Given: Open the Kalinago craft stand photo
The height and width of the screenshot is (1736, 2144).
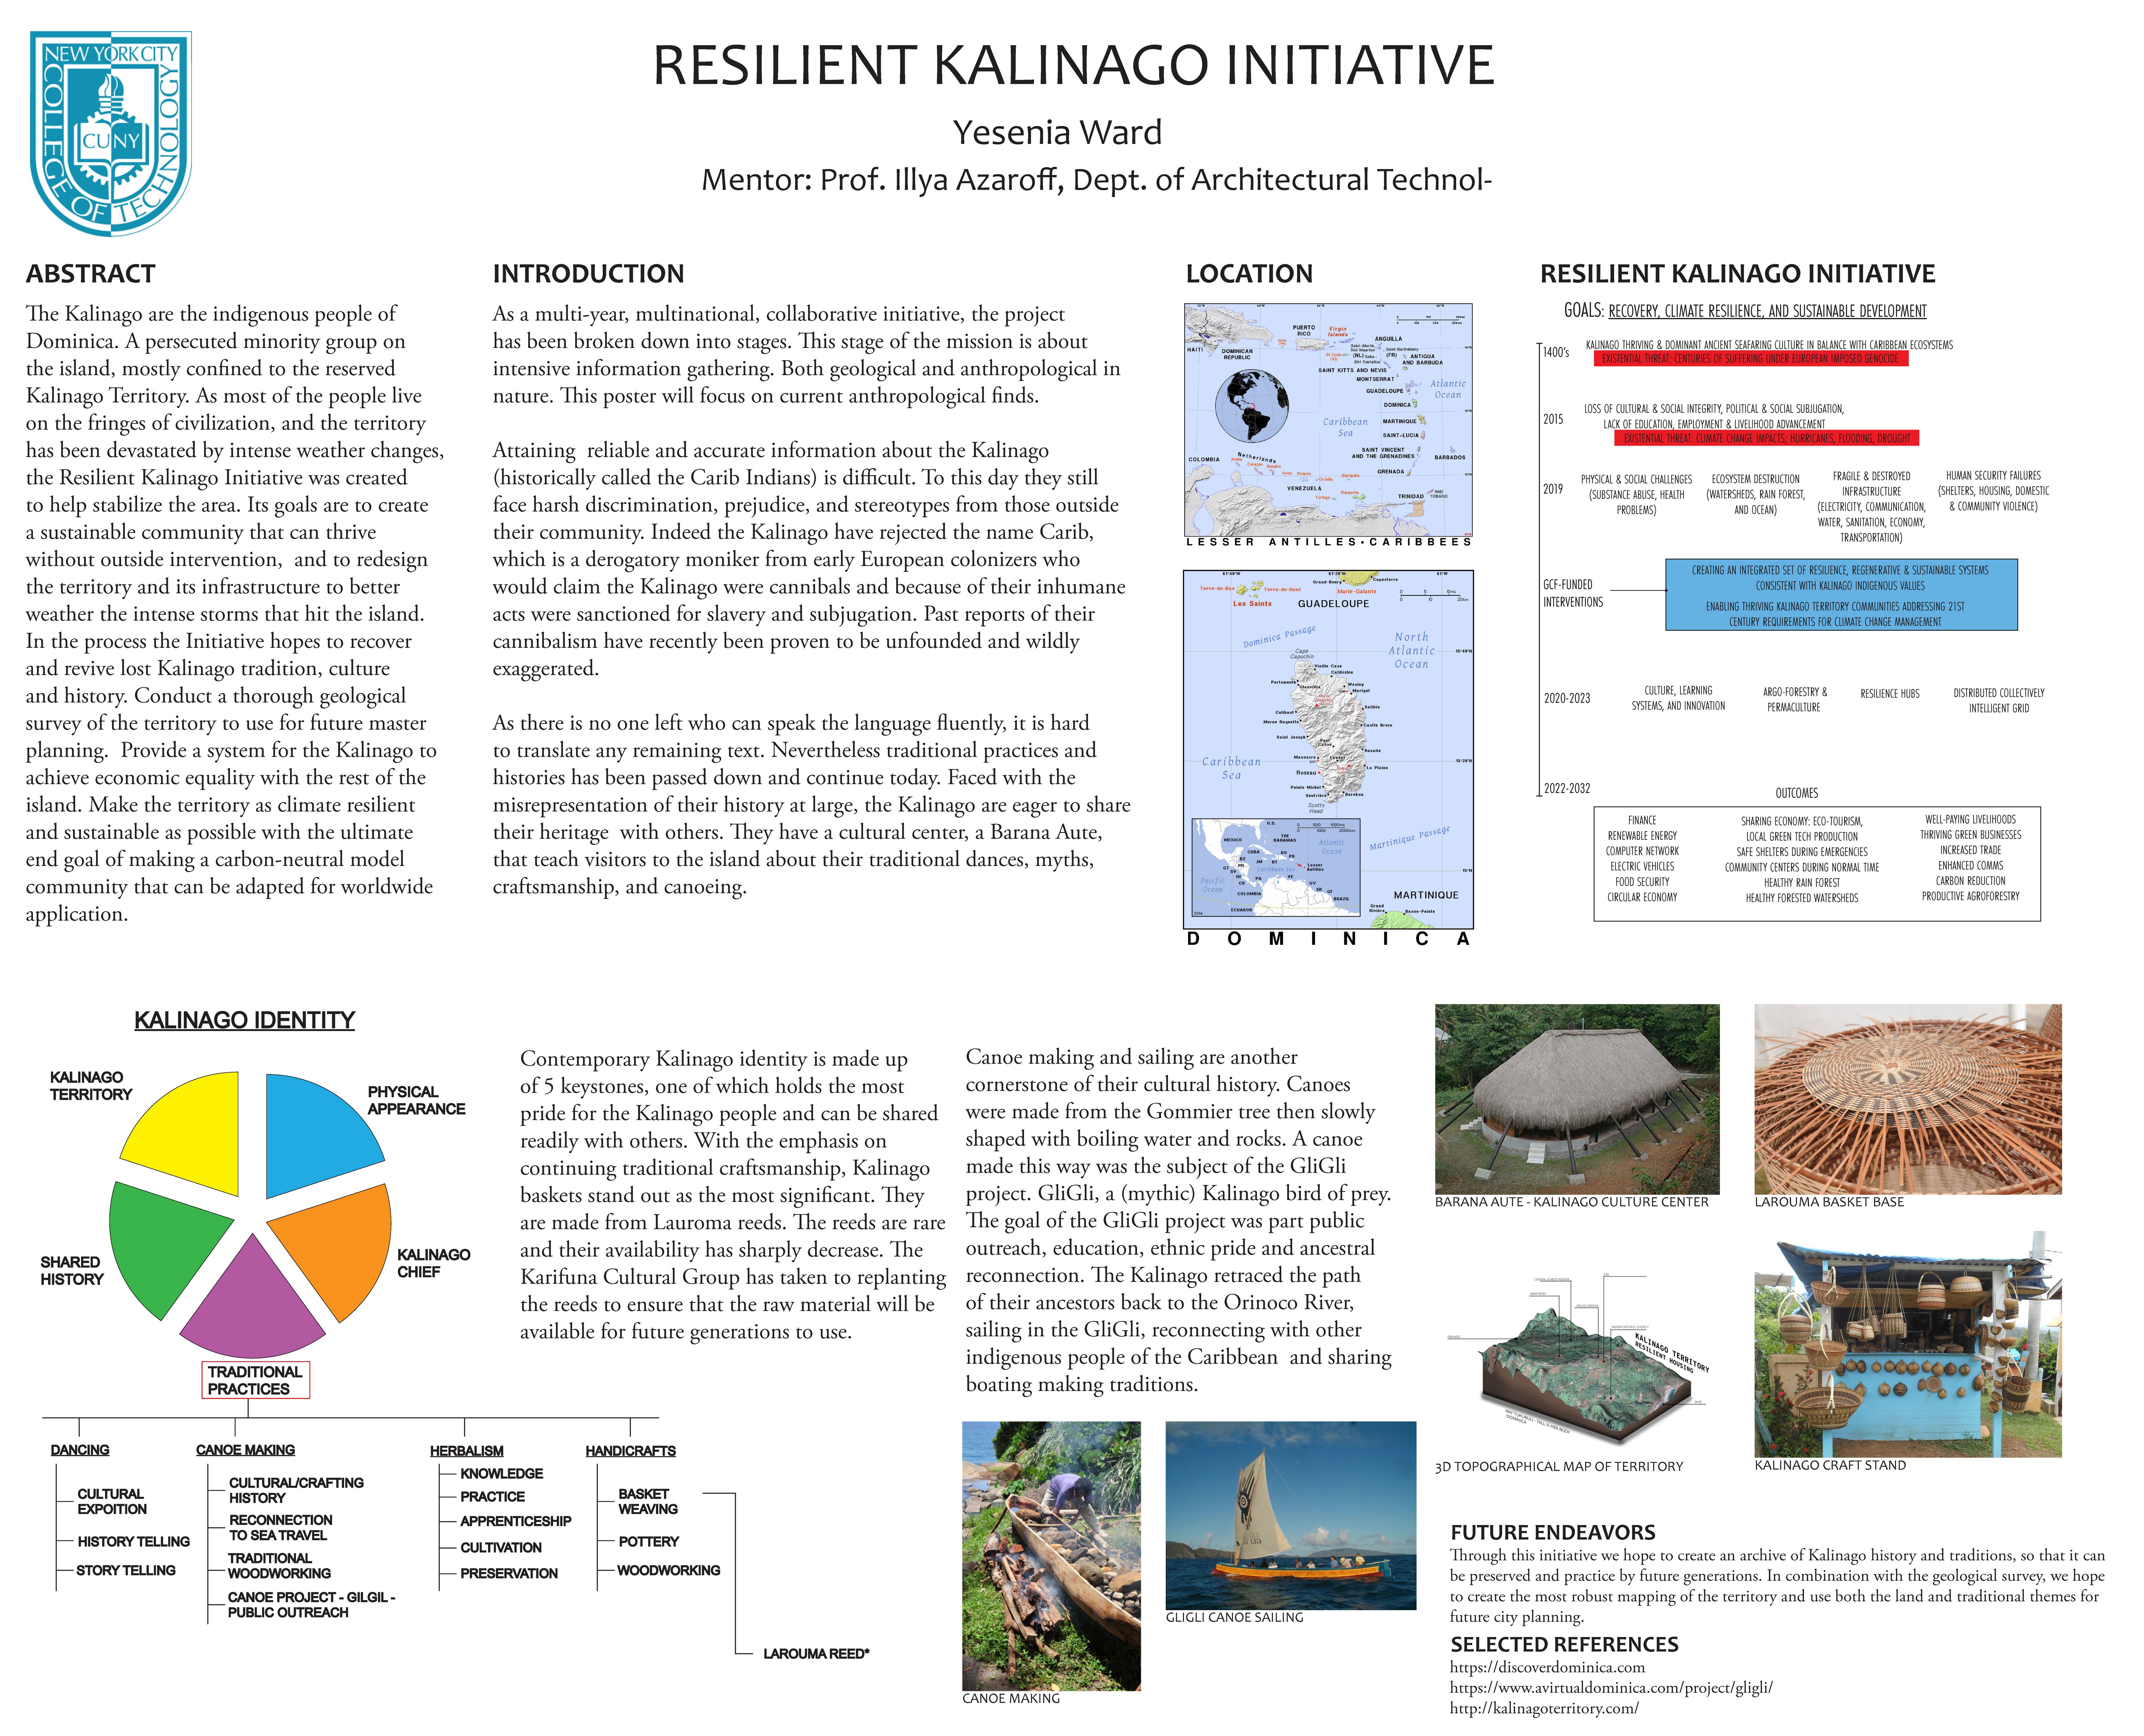Looking at the screenshot, I should (1908, 1344).
